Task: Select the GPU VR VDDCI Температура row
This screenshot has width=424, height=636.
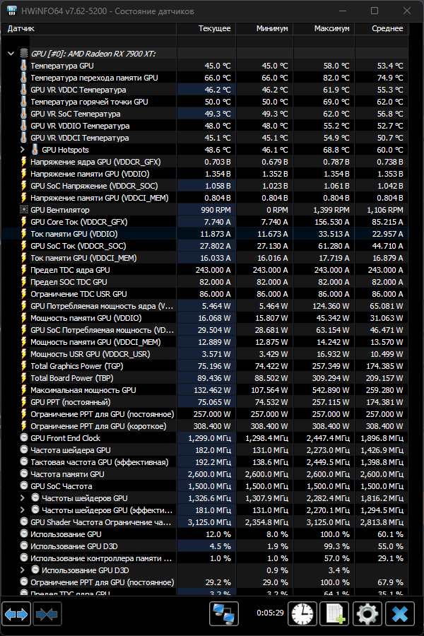Action: [205, 138]
